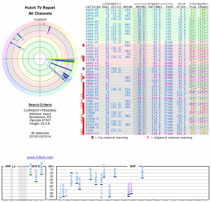This screenshot has width=211, height=202.
Task: Click db datecode value 201201021514
Action: pyautogui.click(x=40, y=137)
